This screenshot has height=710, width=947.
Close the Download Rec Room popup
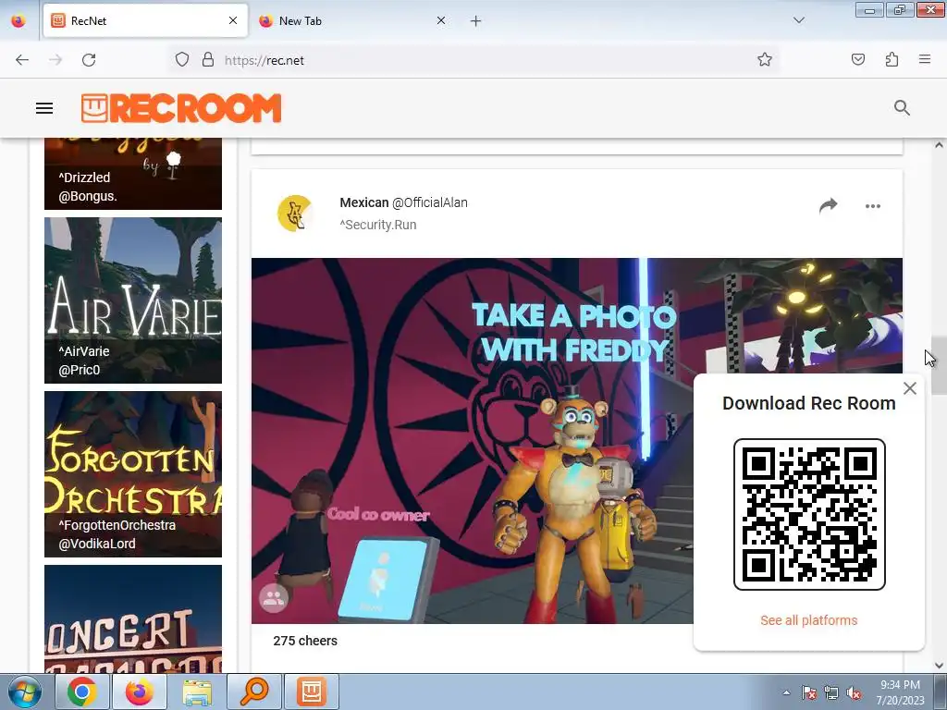coord(910,388)
